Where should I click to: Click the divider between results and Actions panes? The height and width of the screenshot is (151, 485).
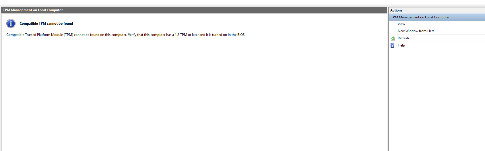coord(388,79)
